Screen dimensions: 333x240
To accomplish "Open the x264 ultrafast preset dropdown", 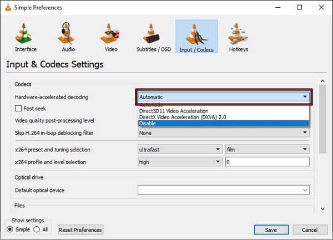I will pos(180,150).
